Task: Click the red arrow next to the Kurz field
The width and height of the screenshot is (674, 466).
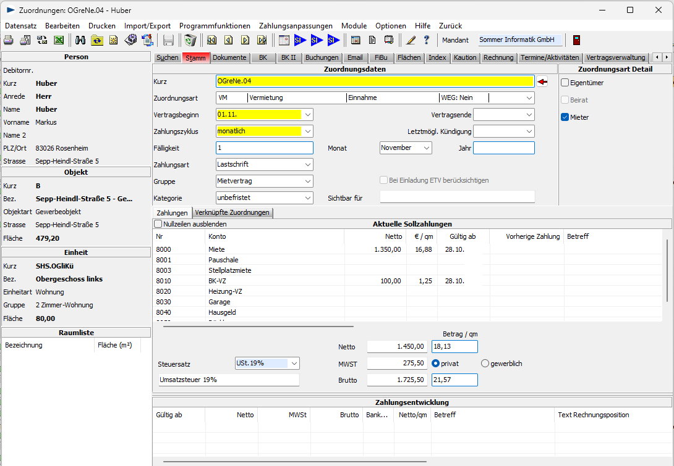Action: [542, 81]
